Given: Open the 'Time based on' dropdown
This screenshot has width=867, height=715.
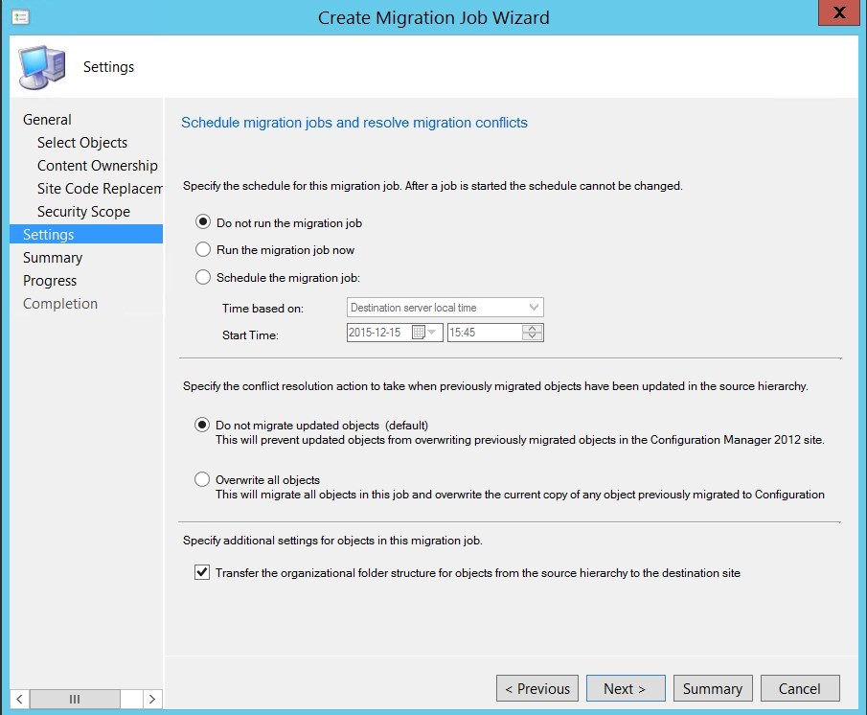Looking at the screenshot, I should pyautogui.click(x=536, y=307).
